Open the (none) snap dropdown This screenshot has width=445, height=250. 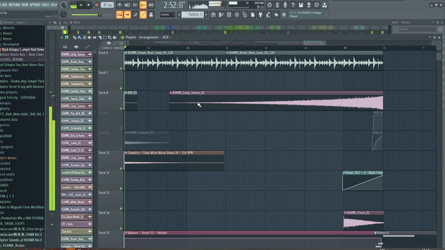click(x=167, y=15)
